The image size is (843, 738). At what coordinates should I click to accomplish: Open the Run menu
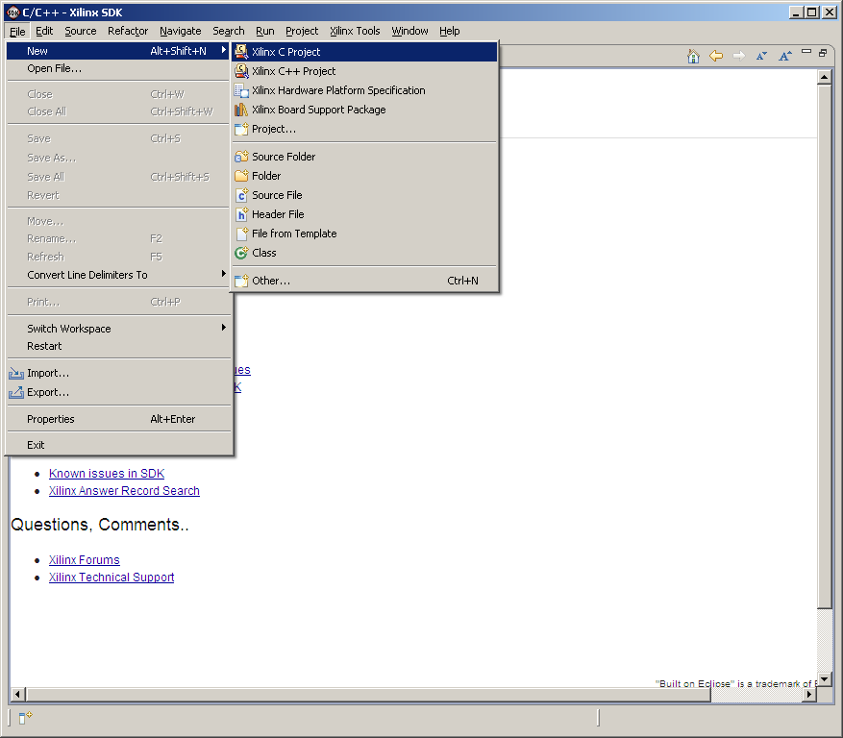click(265, 31)
